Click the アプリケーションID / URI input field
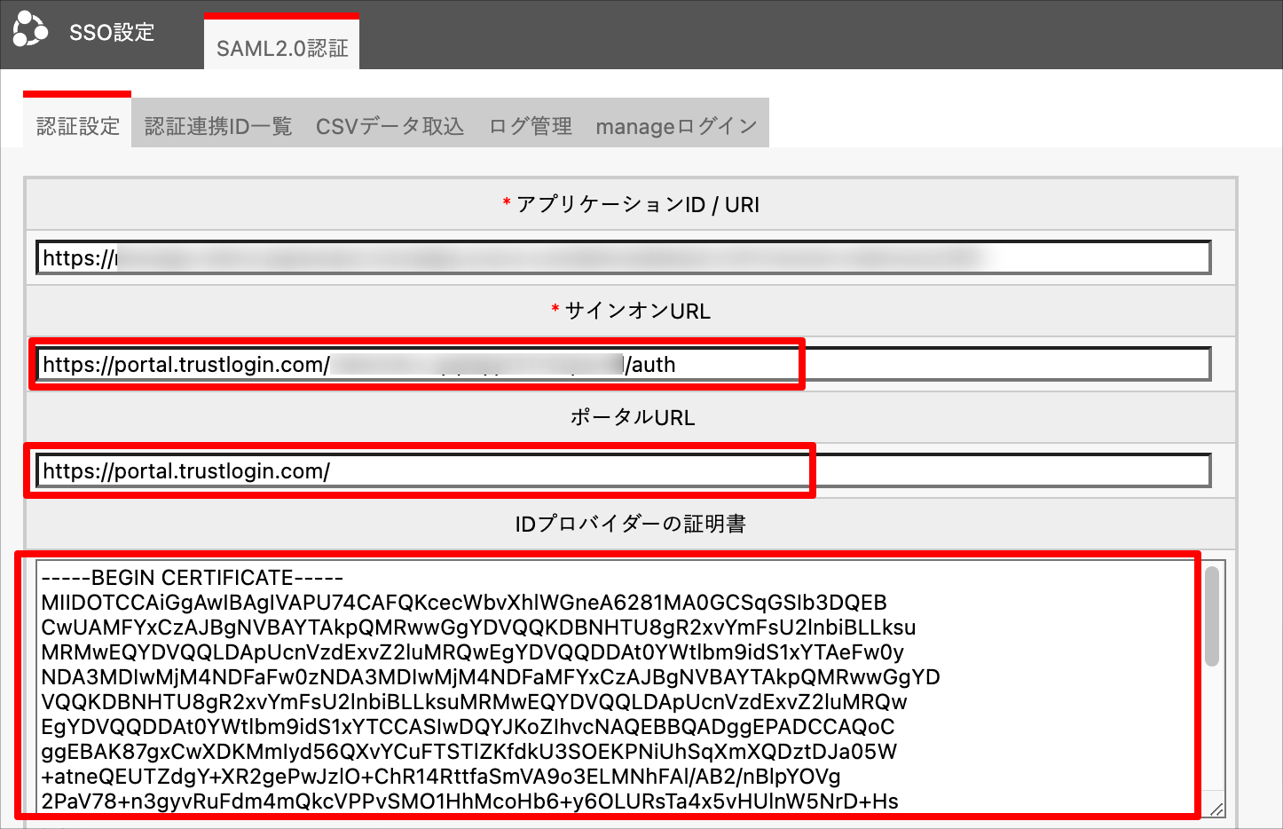1283x829 pixels. click(623, 257)
